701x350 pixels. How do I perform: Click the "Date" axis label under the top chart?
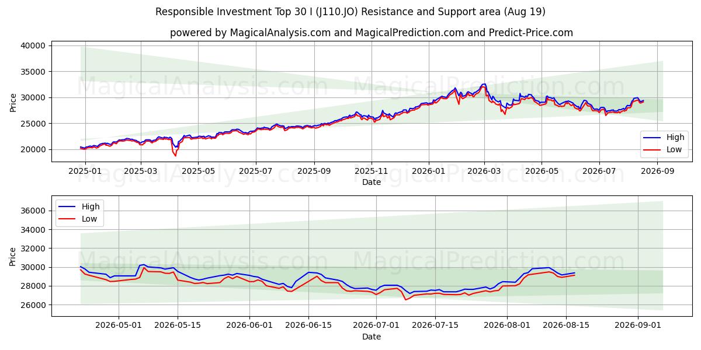click(372, 183)
